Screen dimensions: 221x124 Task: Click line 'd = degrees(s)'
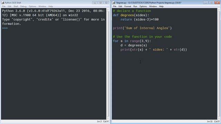coord(134,45)
